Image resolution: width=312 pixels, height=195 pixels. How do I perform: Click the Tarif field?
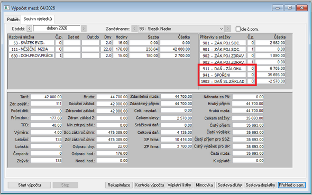(46, 97)
